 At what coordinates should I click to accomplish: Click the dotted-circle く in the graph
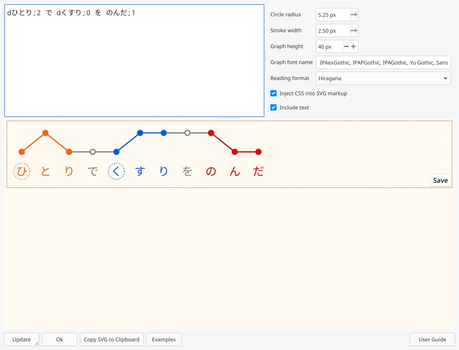[117, 171]
